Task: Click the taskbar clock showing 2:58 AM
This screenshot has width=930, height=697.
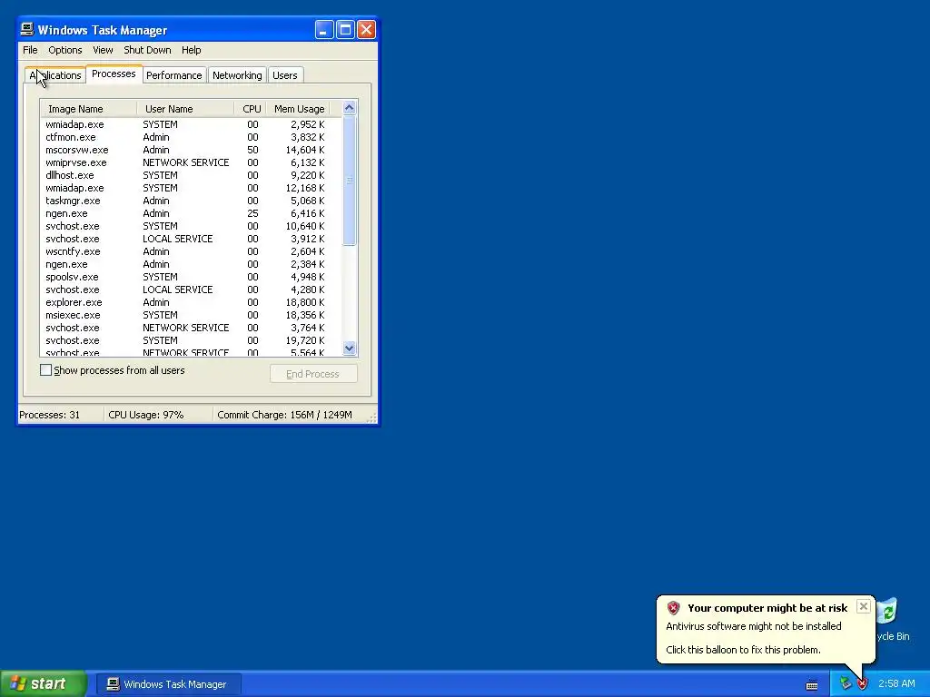Action: [896, 684]
